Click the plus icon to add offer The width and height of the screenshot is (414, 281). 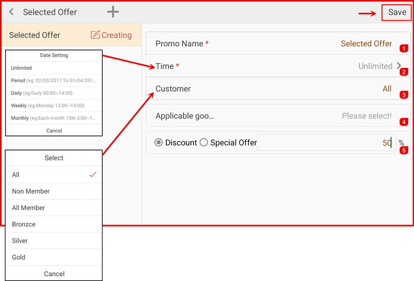[x=113, y=12]
